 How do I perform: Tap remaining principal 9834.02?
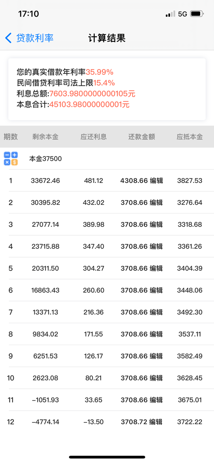tap(45, 334)
